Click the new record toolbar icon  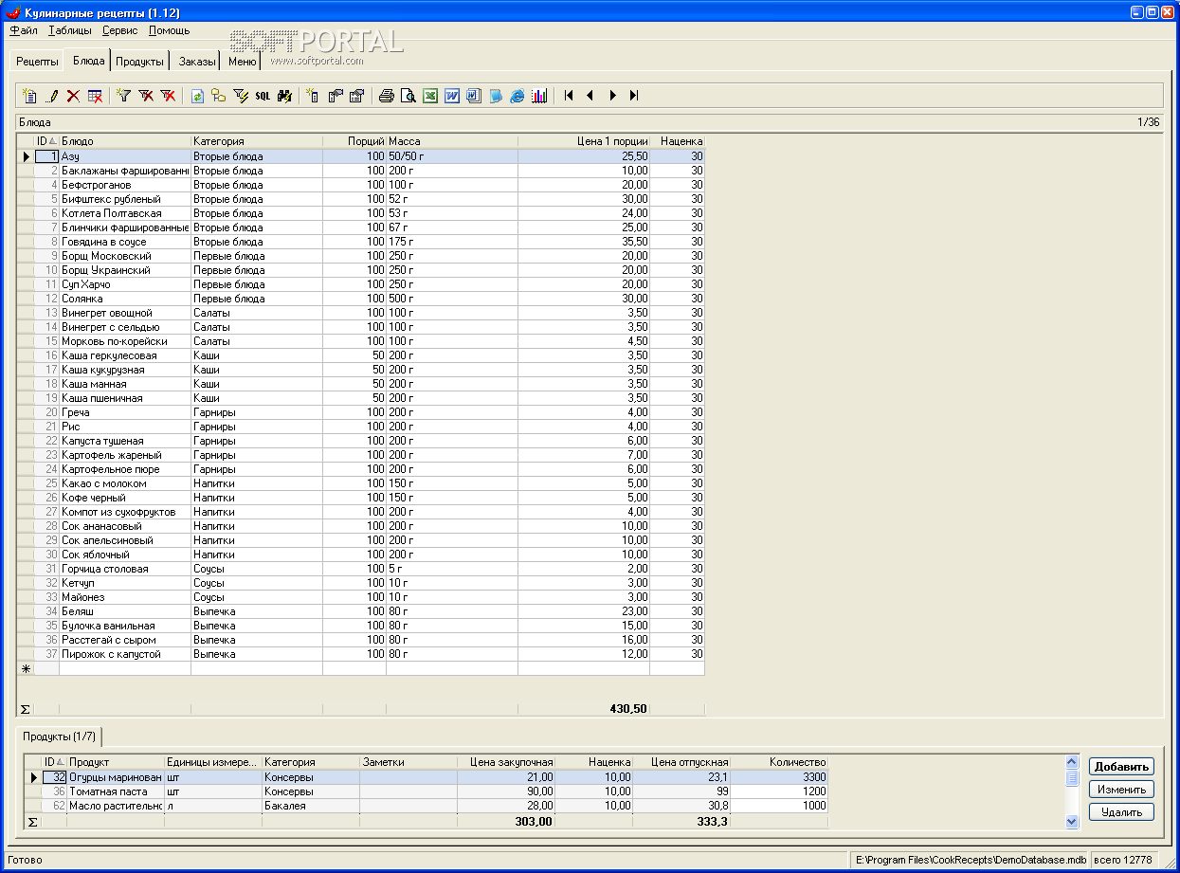[x=29, y=96]
